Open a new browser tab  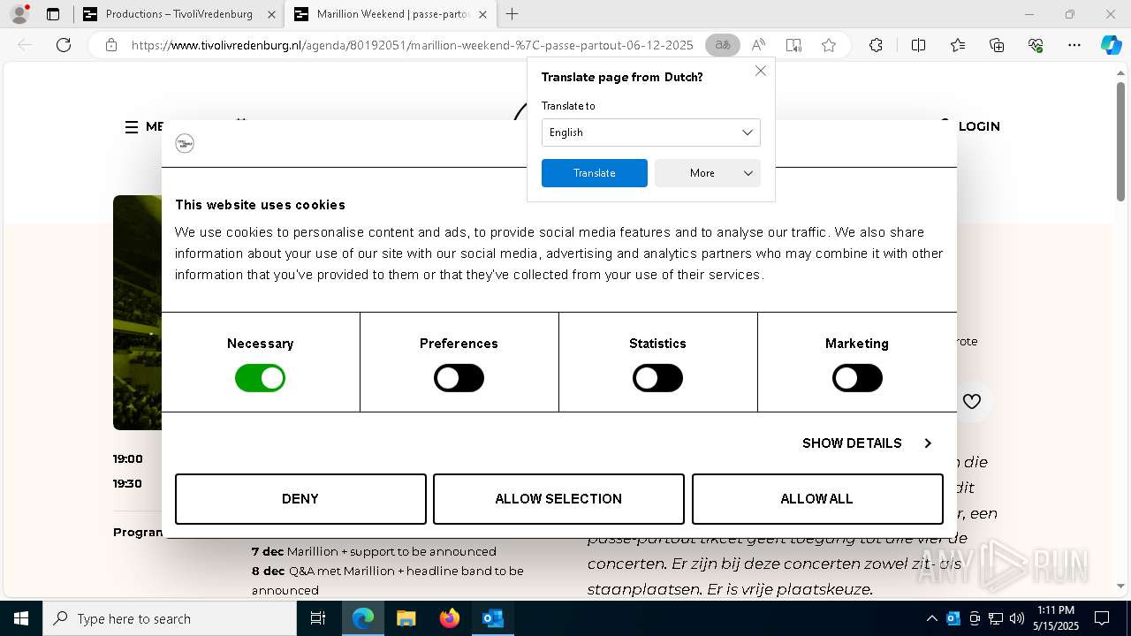512,14
